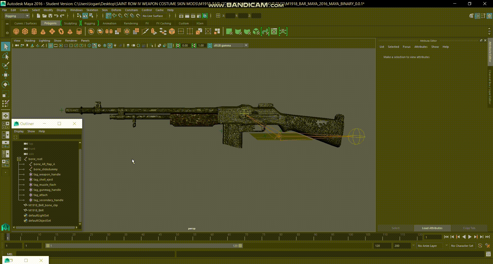Toggle viewport color management ON button
This screenshot has height=264, width=493.
(210, 45)
